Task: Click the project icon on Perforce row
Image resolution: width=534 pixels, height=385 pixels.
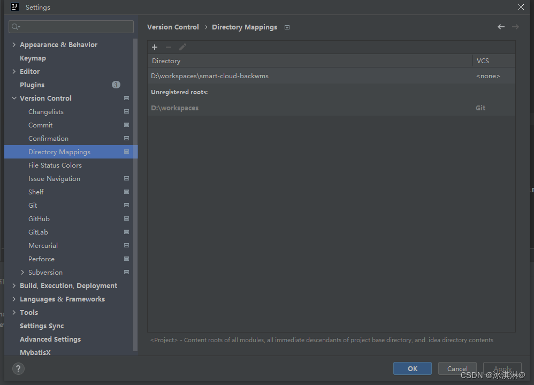Action: tap(126, 259)
